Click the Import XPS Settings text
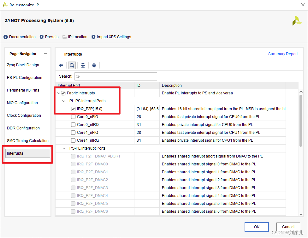308x238 pixels. point(114,37)
